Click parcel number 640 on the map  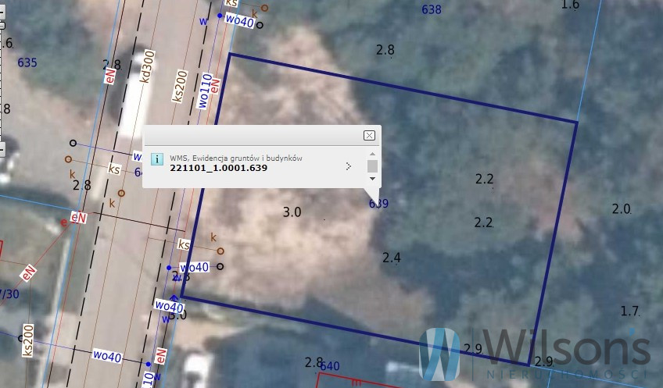[330, 366]
